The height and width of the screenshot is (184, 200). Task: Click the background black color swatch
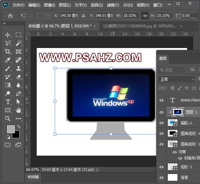tap(17, 136)
